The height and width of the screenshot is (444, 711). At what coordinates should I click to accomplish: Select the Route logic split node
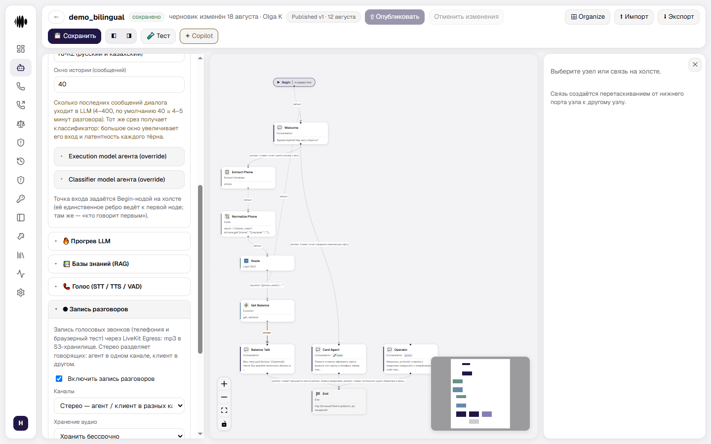point(267,263)
